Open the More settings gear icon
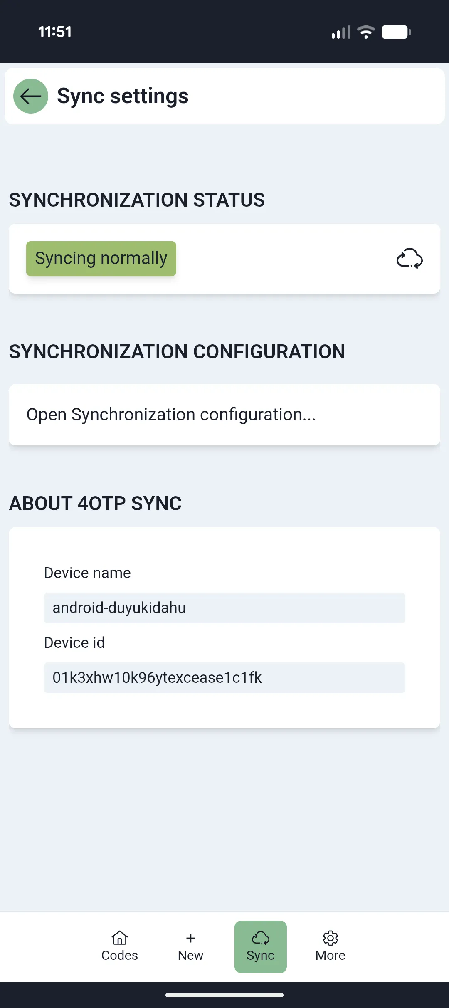The width and height of the screenshot is (449, 1008). 331,939
